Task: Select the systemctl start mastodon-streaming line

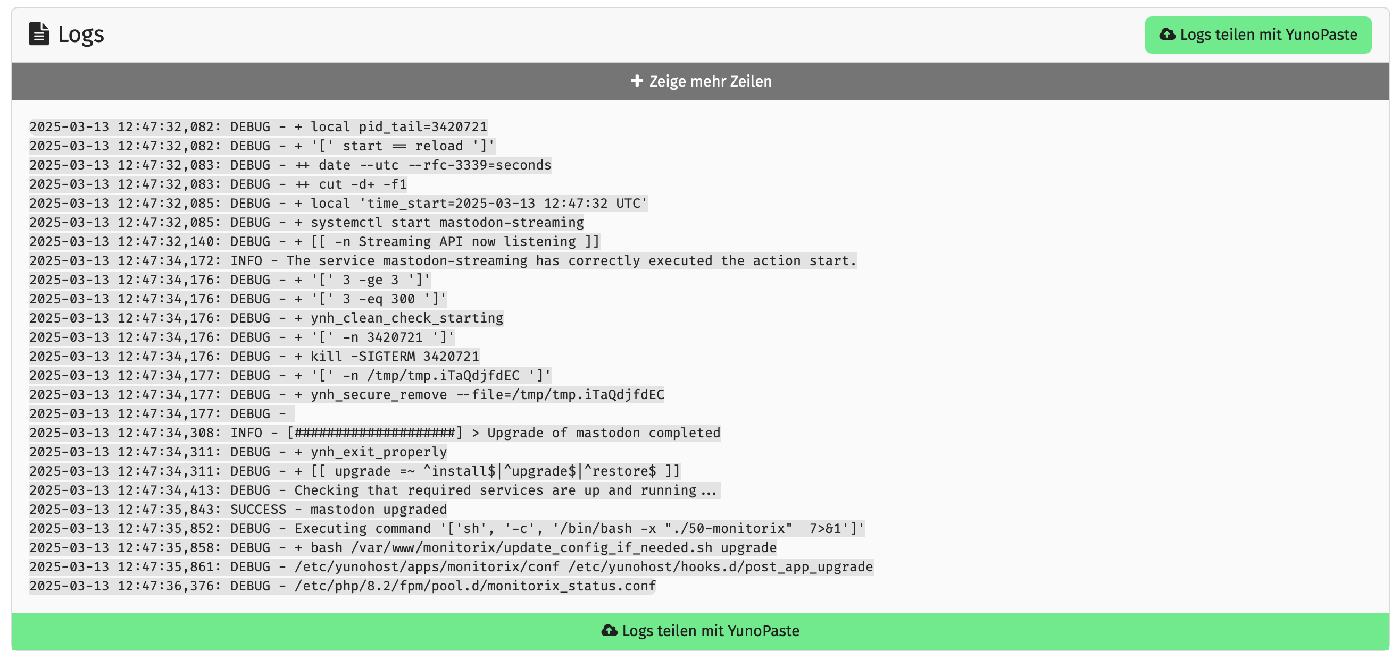Action: [x=306, y=222]
